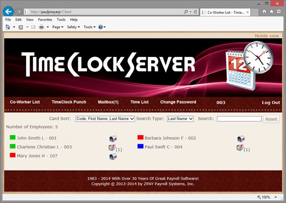Click red status square beside Barbara Johnson
The image size is (286, 203).
pyautogui.click(x=141, y=137)
